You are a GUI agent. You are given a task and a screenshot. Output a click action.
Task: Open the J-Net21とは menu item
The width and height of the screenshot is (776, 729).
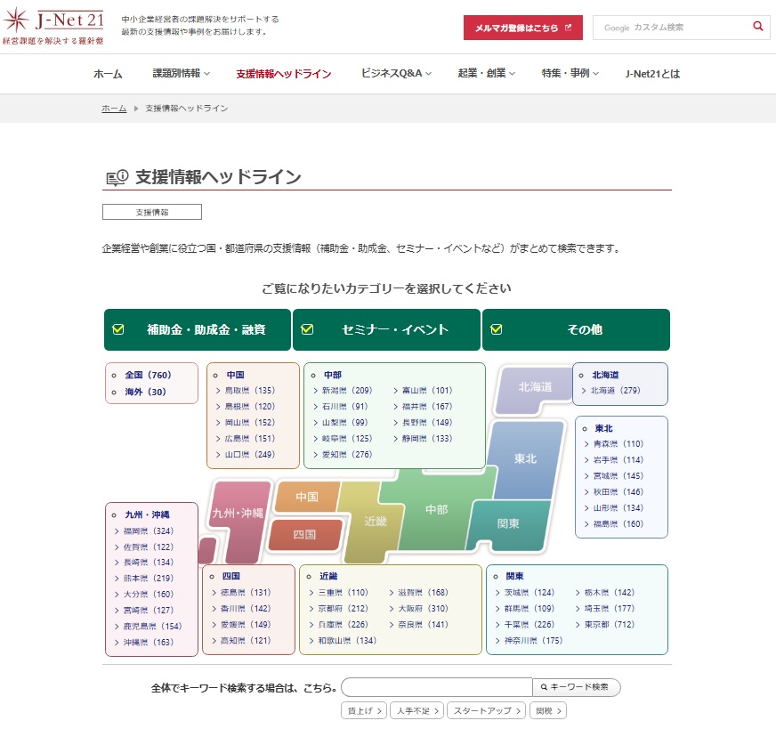coord(652,74)
